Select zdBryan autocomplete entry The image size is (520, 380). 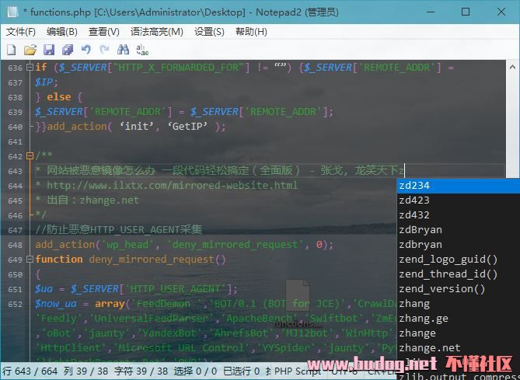click(421, 230)
